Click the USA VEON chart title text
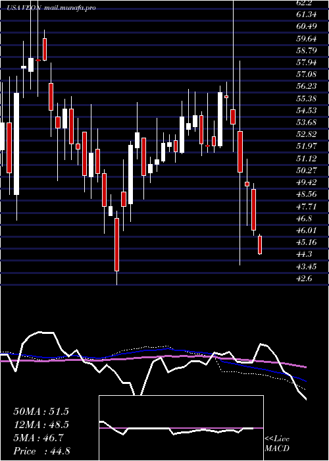329x461 pixels. point(25,8)
